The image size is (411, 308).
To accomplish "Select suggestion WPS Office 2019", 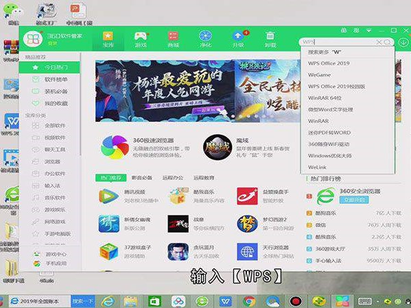I will (x=348, y=63).
